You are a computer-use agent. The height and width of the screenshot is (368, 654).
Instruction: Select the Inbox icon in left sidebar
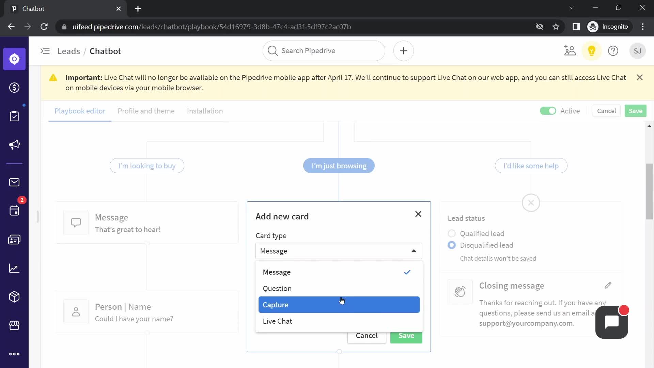14,182
